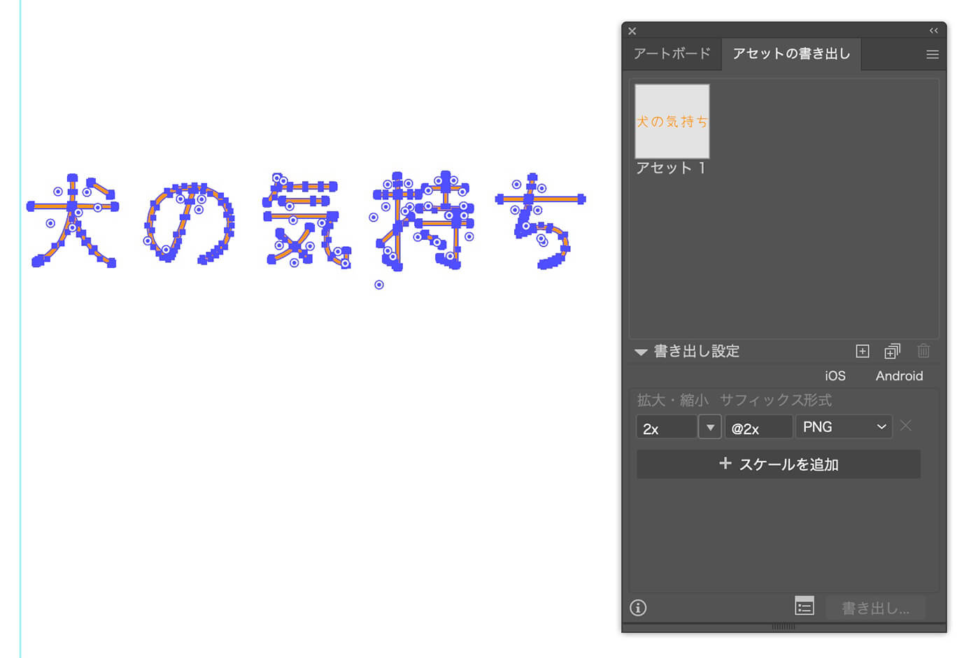The height and width of the screenshot is (658, 971).
Task: Apply iOS export presets
Action: [835, 376]
